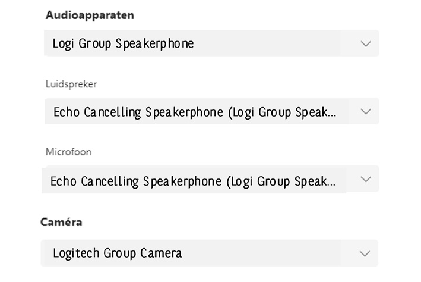Open the Microfoon selection dropdown

(x=211, y=179)
